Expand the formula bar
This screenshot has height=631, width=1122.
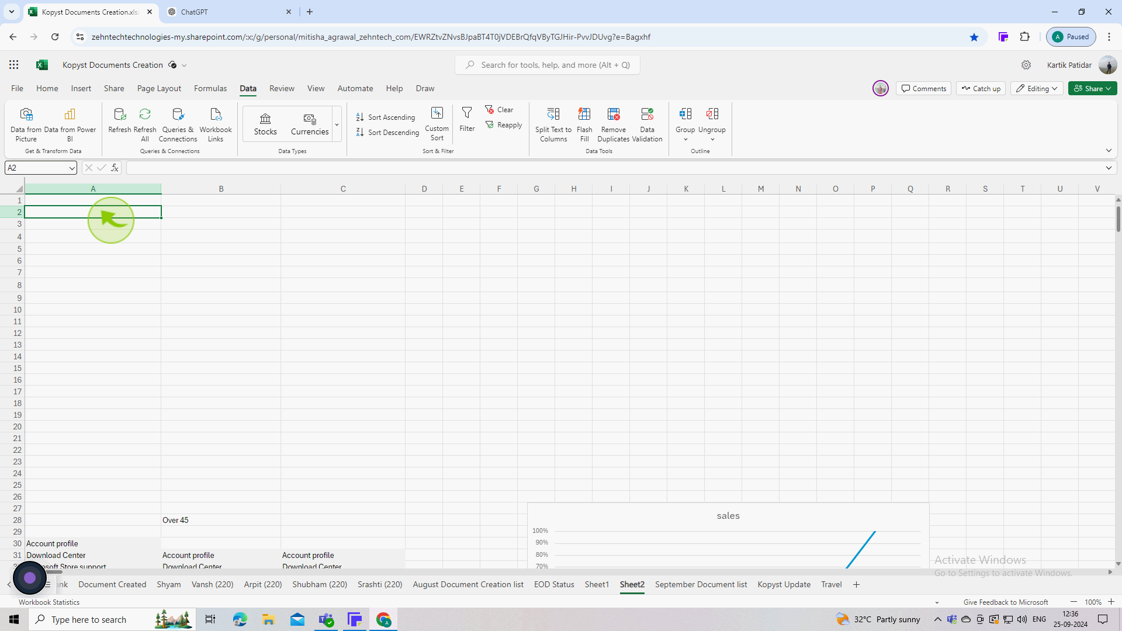click(1109, 168)
